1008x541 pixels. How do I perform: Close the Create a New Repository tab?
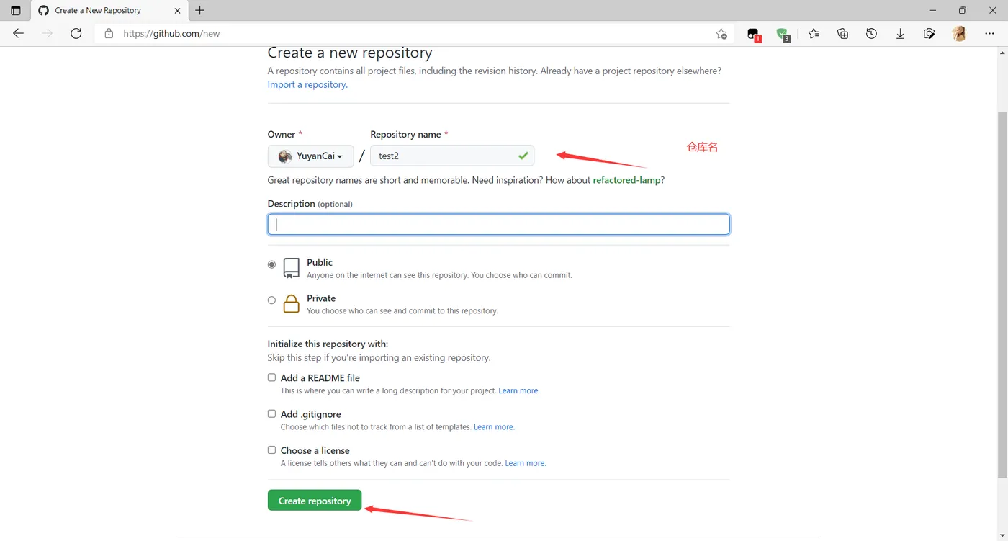point(179,11)
